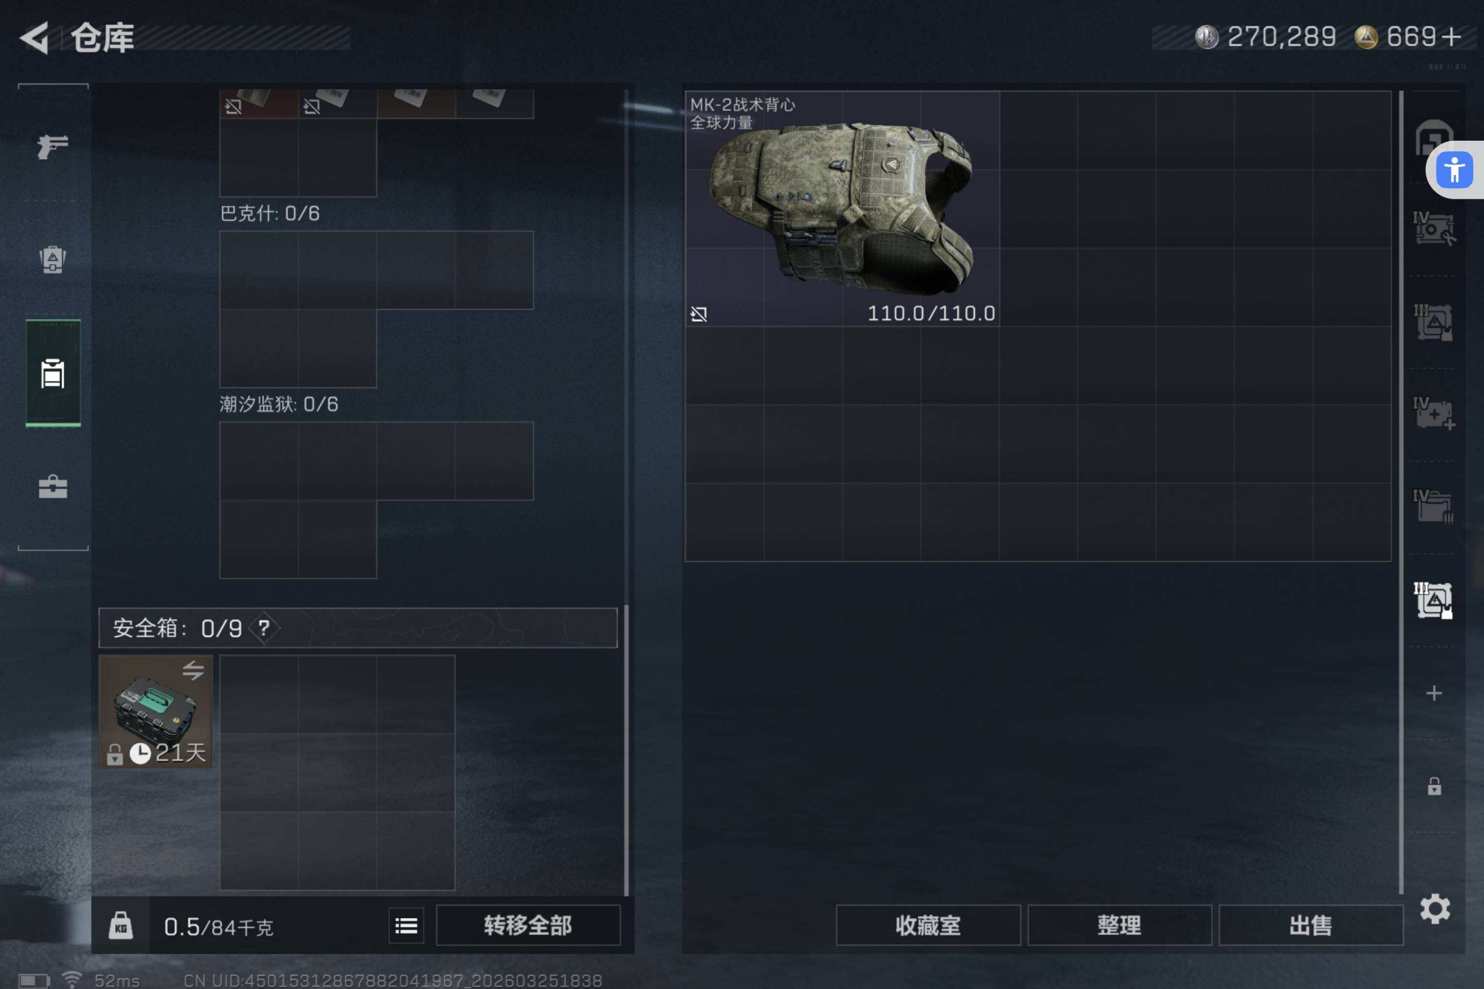This screenshot has width=1484, height=989.
Task: Open the settings gear icon
Action: click(1435, 909)
